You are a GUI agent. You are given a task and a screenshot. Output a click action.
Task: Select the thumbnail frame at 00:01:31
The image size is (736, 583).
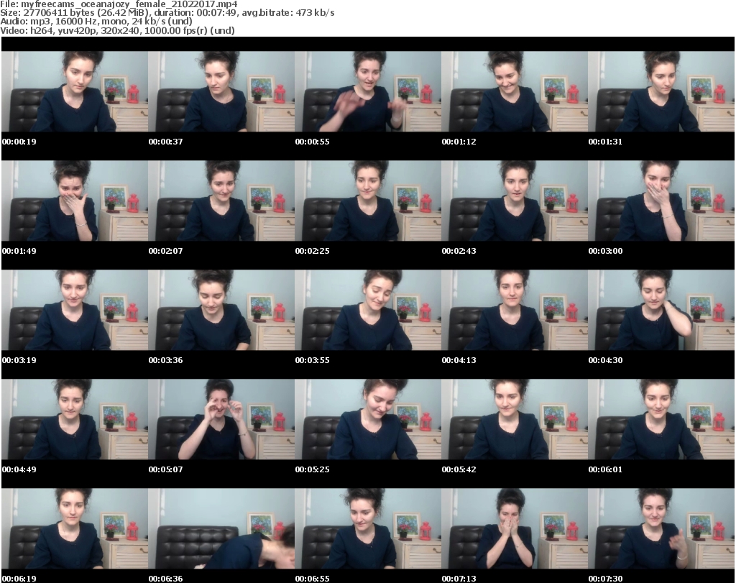[x=661, y=91]
